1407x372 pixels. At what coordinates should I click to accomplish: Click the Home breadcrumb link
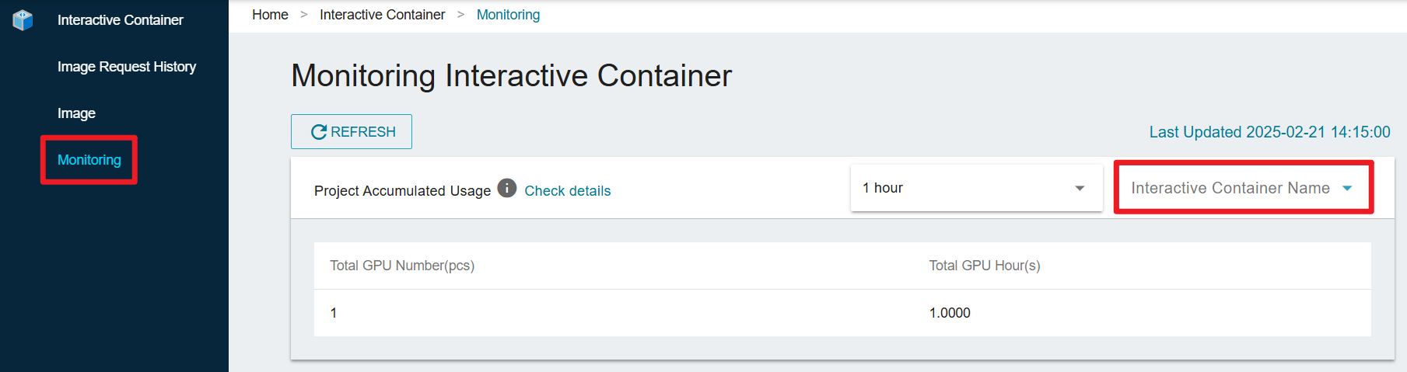(270, 15)
